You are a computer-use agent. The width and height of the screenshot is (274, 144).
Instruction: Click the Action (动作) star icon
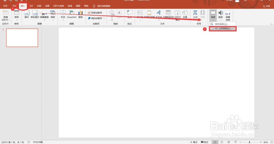[x=119, y=13]
